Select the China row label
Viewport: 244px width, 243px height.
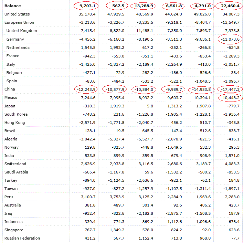10,89
